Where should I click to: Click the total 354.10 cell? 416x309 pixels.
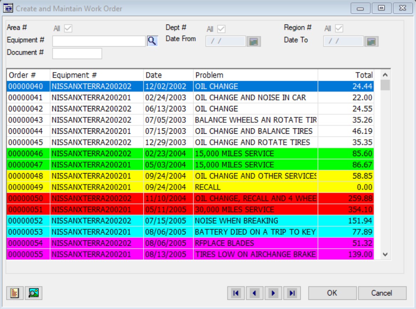[346, 210]
